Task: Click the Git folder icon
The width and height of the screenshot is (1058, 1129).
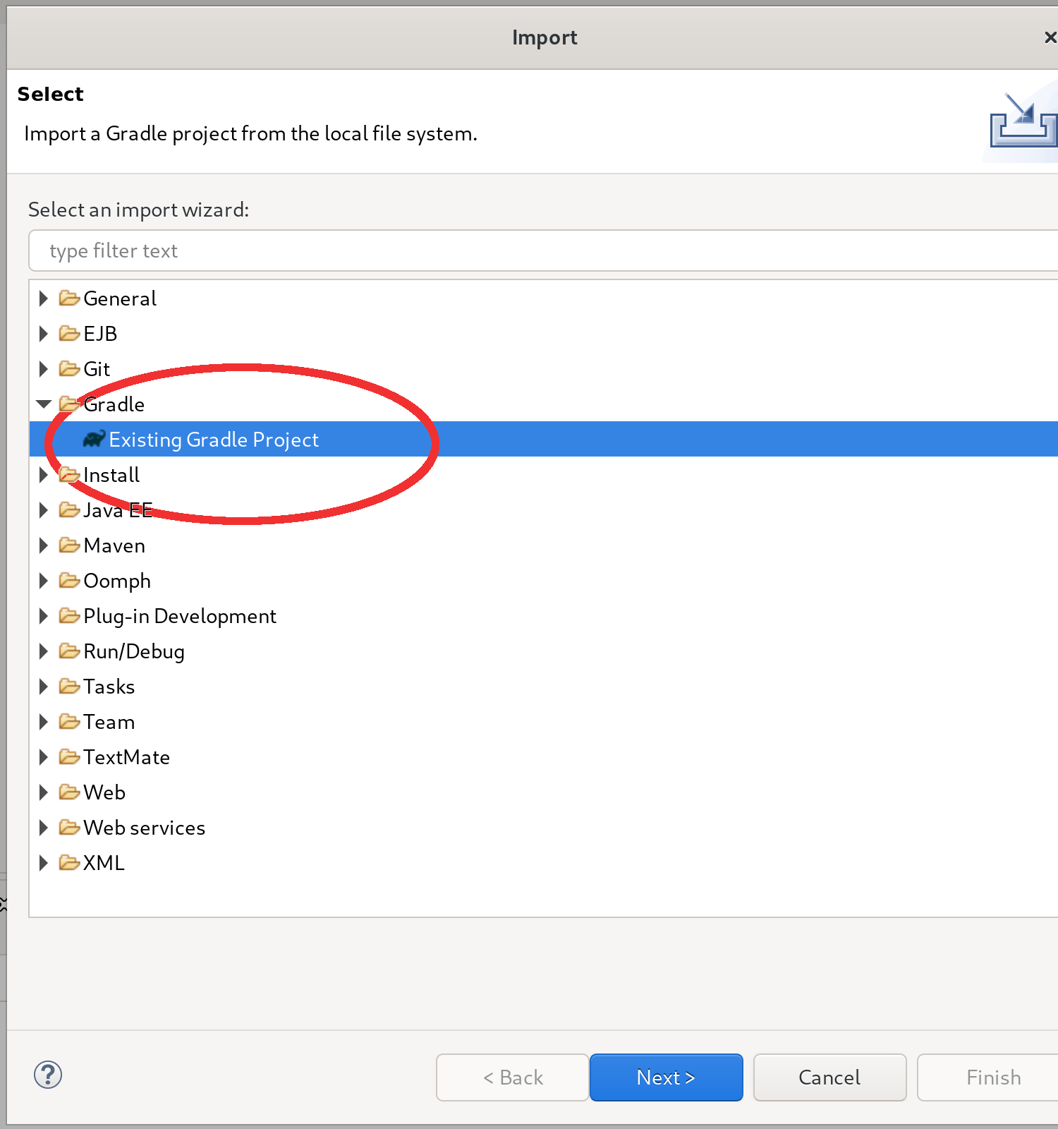Action: point(69,369)
